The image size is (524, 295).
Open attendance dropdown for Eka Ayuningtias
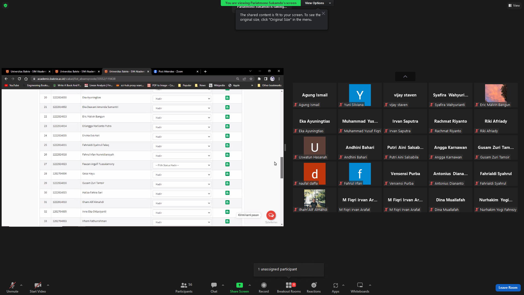click(x=182, y=99)
